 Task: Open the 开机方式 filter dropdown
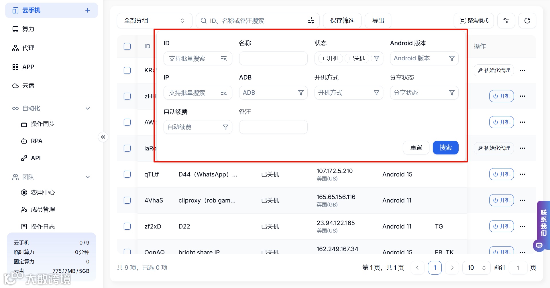tap(349, 93)
